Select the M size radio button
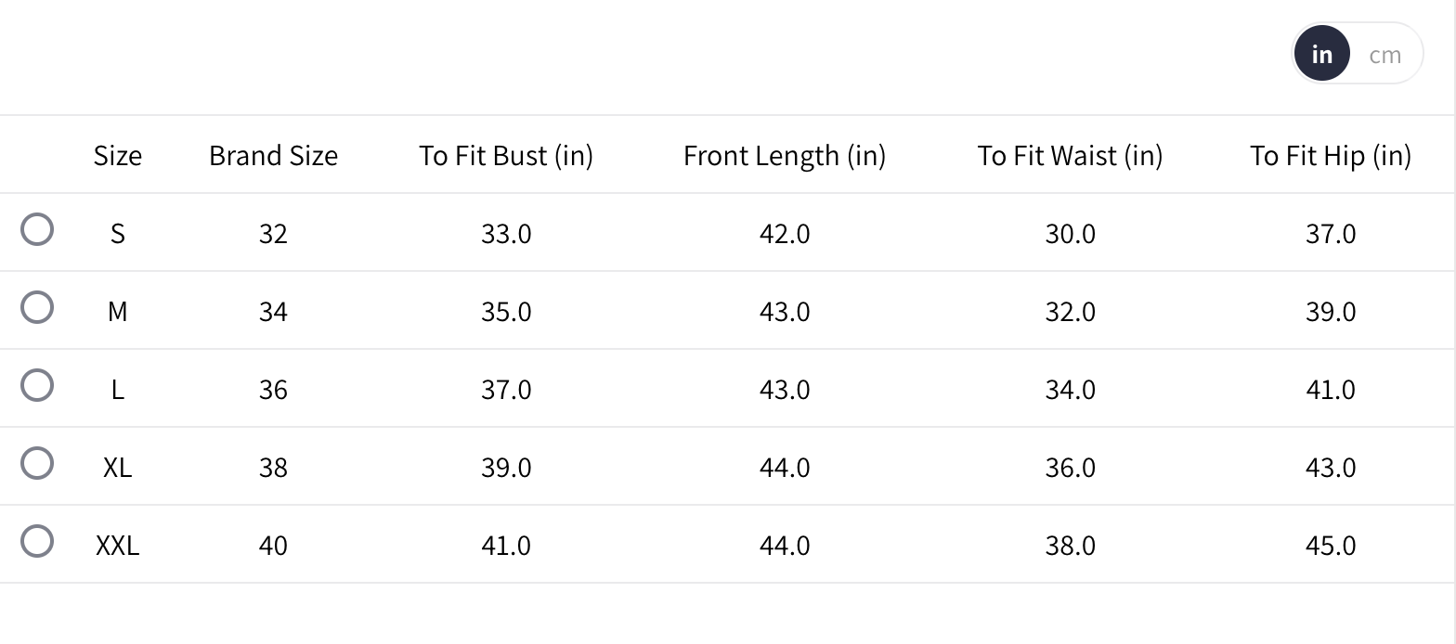 click(x=37, y=307)
